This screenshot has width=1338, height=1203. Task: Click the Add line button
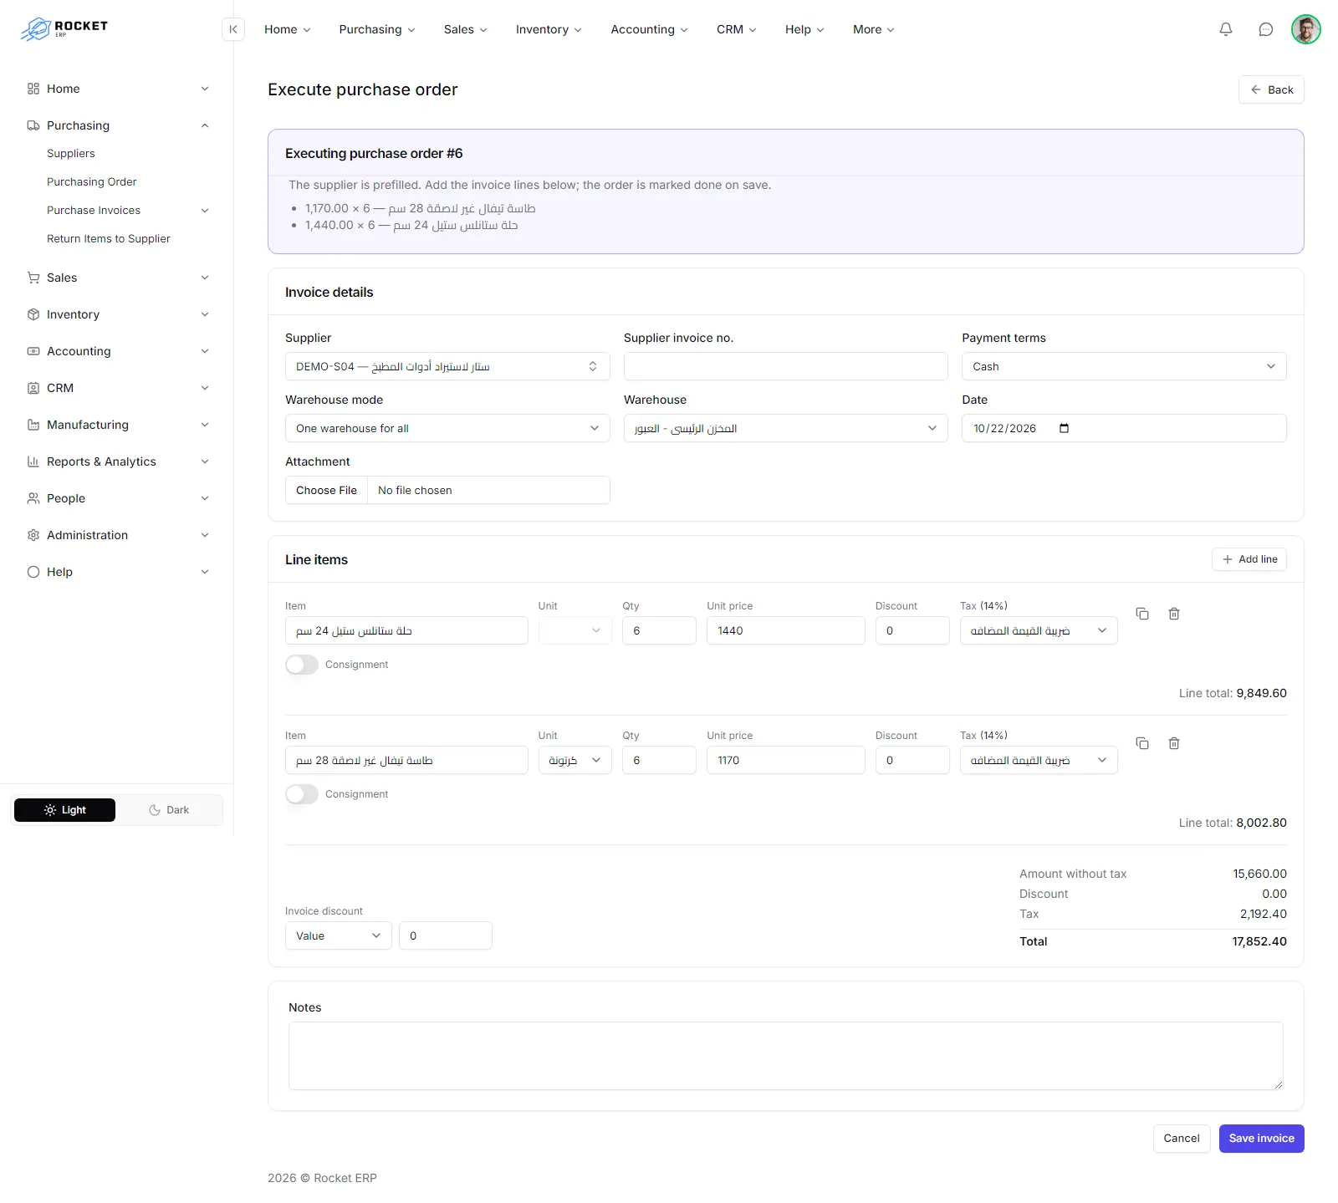pyautogui.click(x=1249, y=559)
